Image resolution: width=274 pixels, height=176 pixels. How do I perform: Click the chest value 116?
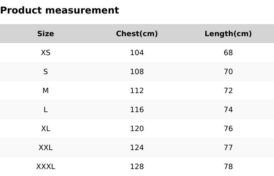pos(137,110)
